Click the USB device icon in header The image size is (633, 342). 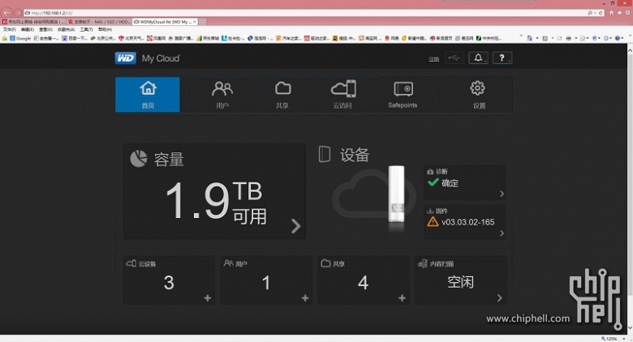(x=454, y=58)
